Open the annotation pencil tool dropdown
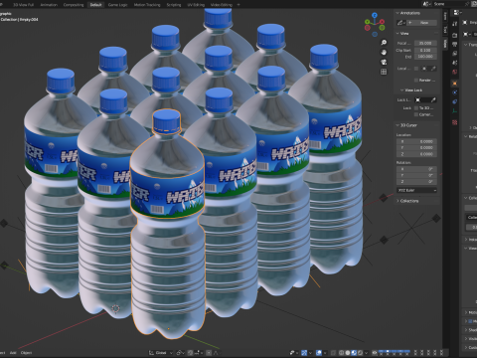This screenshot has height=358, width=477. click(401, 23)
